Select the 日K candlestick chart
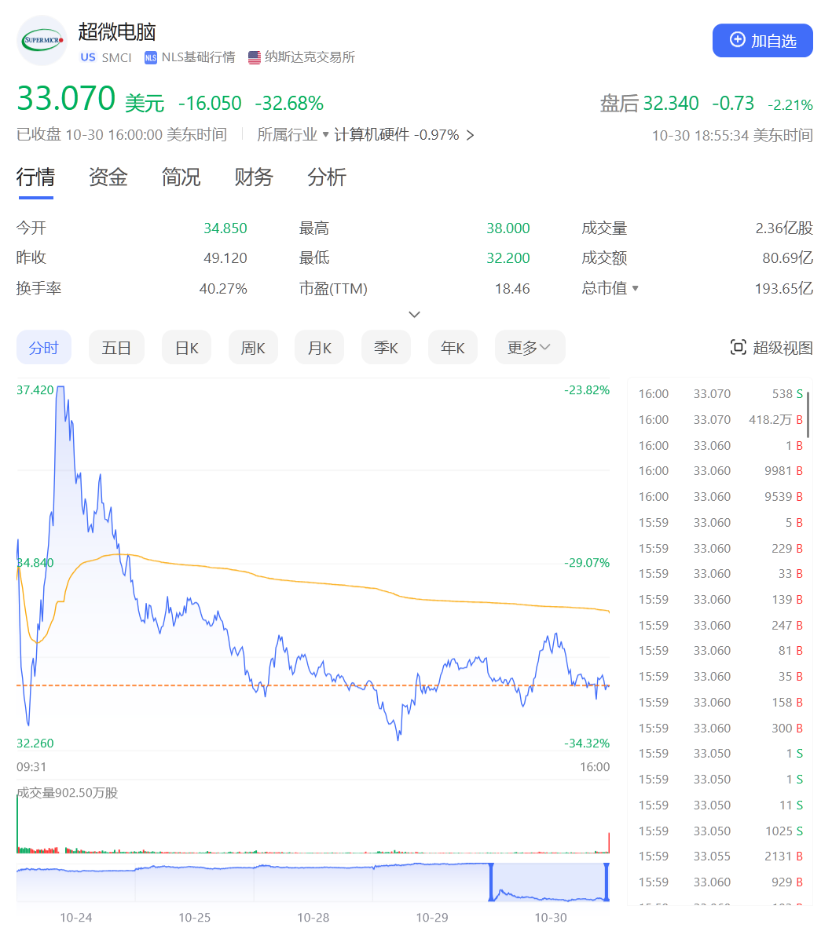The image size is (821, 935). click(186, 348)
